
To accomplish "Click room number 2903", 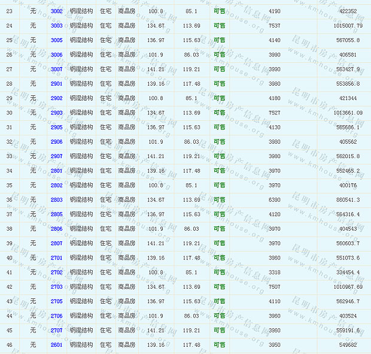I will pos(56,113).
